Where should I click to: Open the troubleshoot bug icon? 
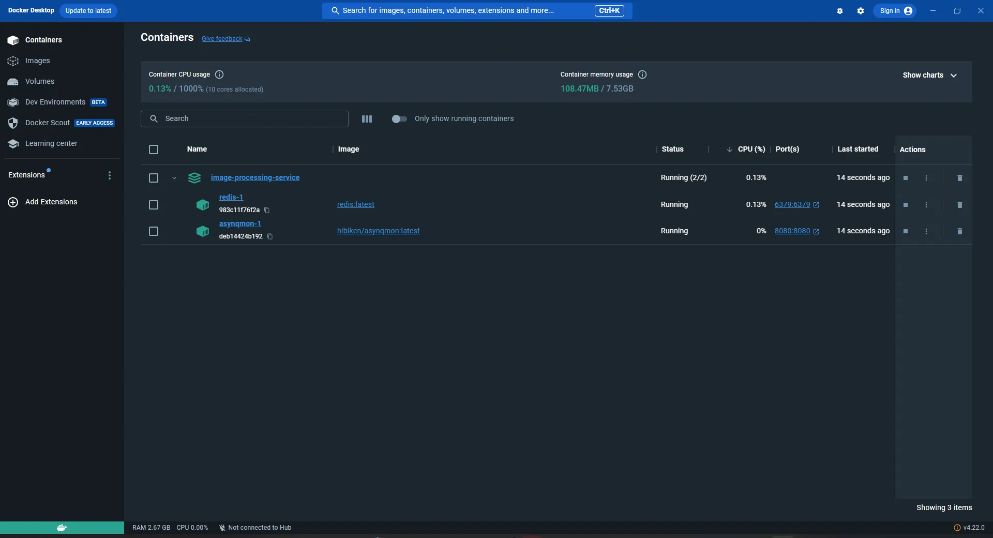(840, 11)
